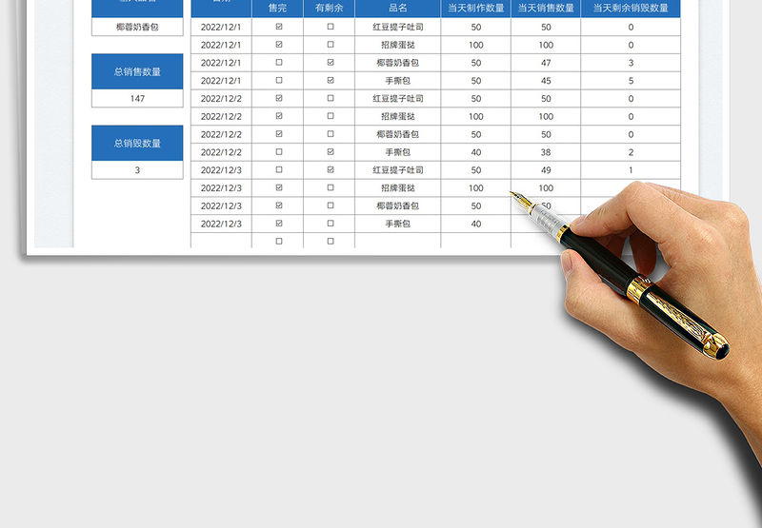Viewport: 762px width, 528px height.
Task: Select the 品名 column header
Action: pyautogui.click(x=397, y=8)
